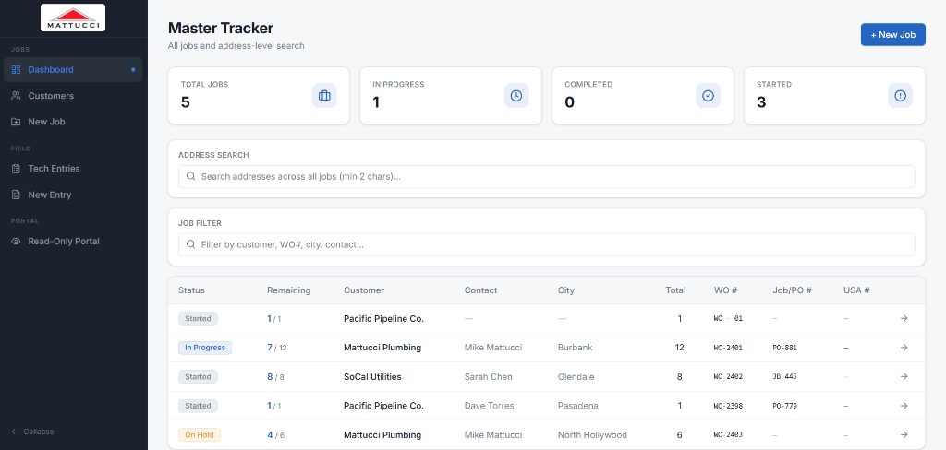
Task: Click the Total column header
Action: tap(675, 290)
